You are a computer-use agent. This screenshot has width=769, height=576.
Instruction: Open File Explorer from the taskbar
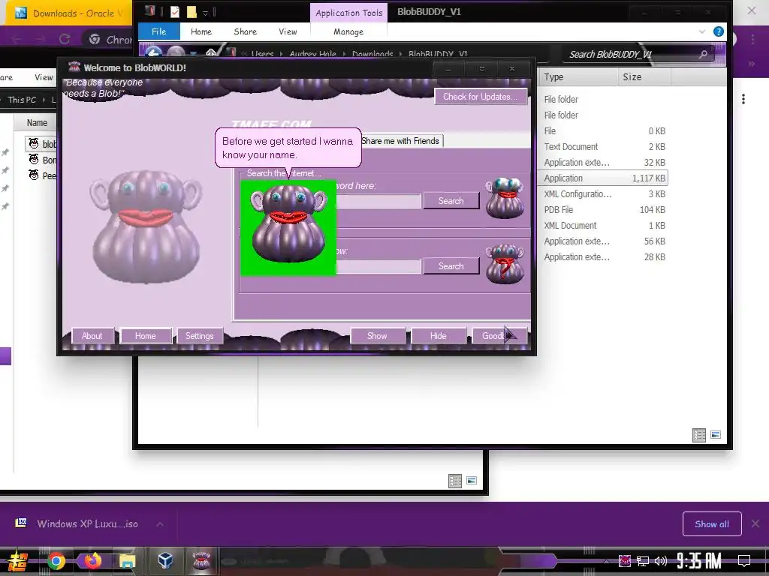coord(128,561)
